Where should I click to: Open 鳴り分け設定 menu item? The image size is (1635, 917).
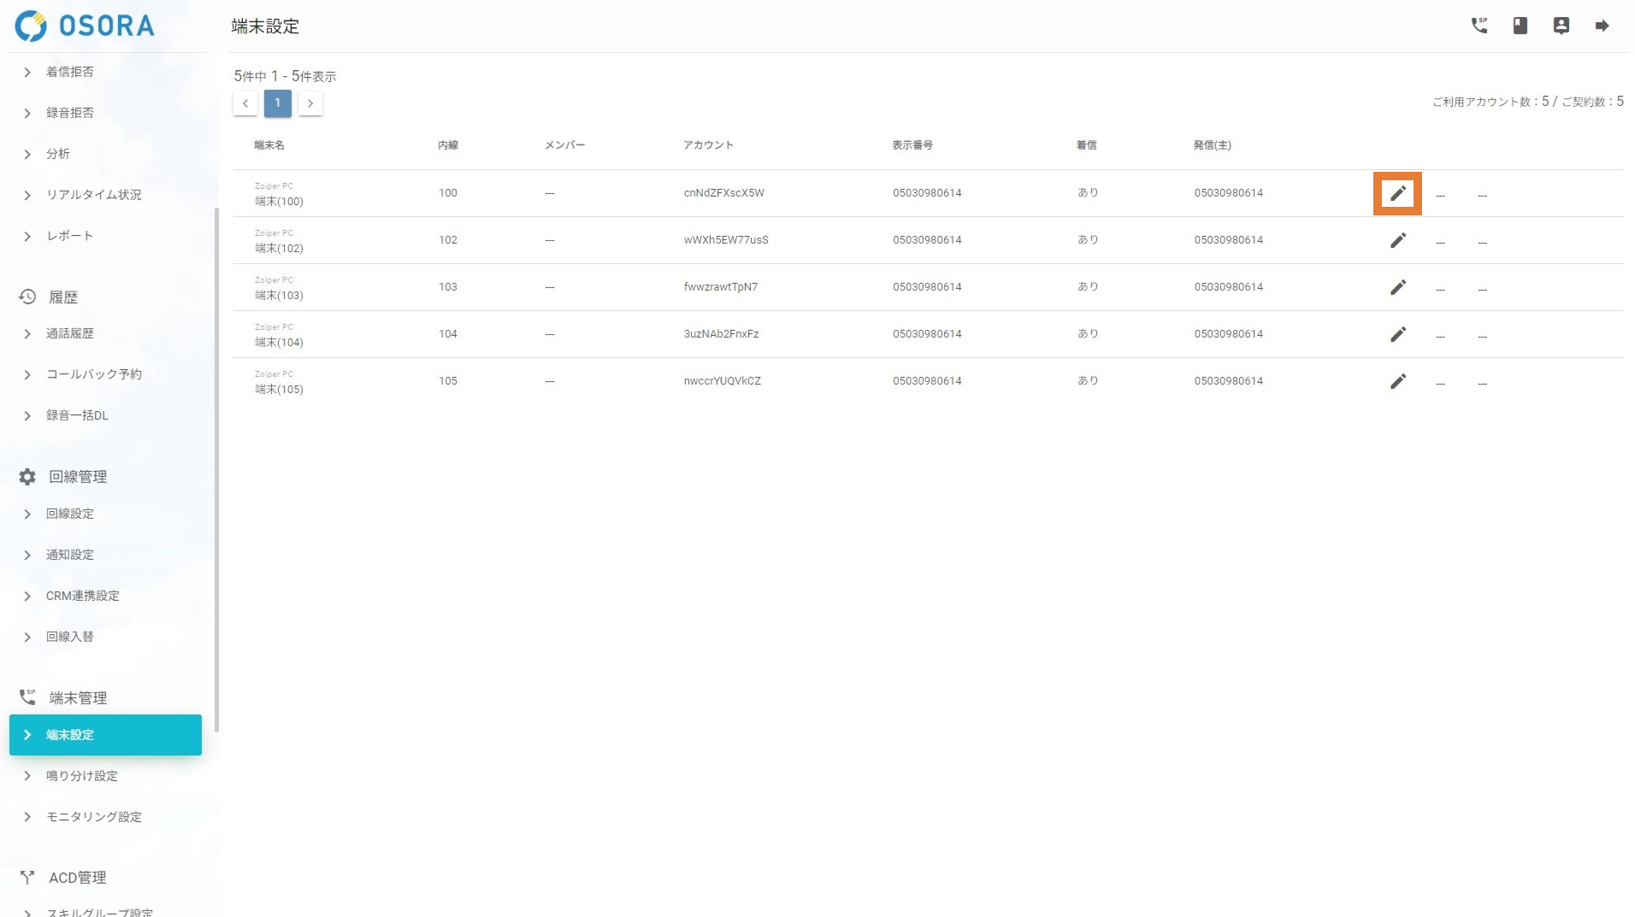tap(82, 776)
